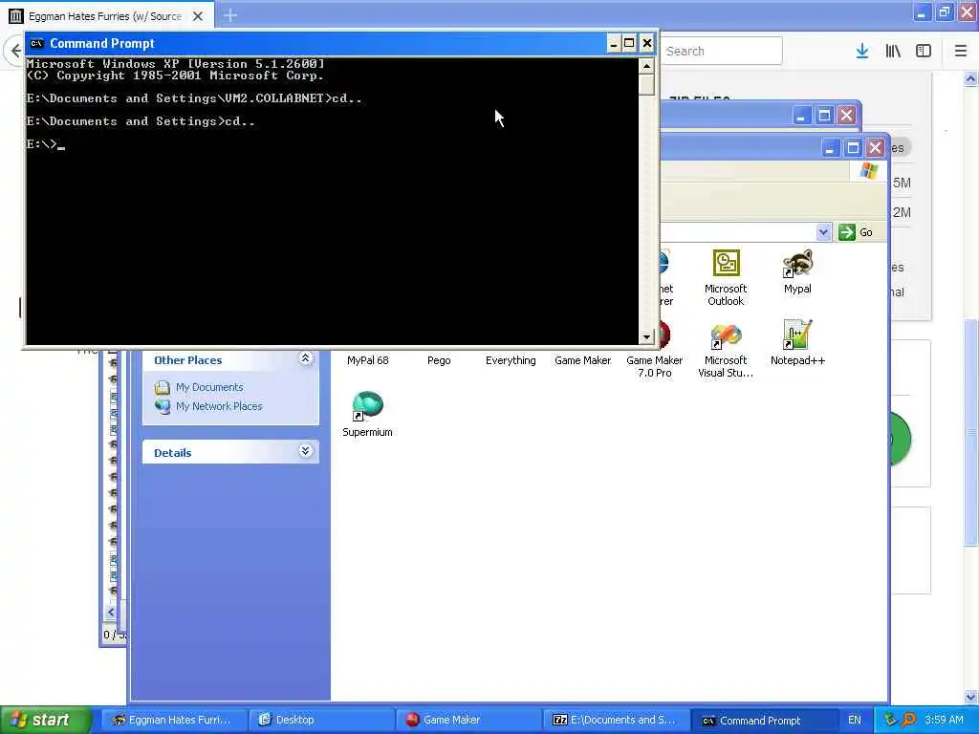
Task: Select the Game Maker shortcut label
Action: (582, 360)
